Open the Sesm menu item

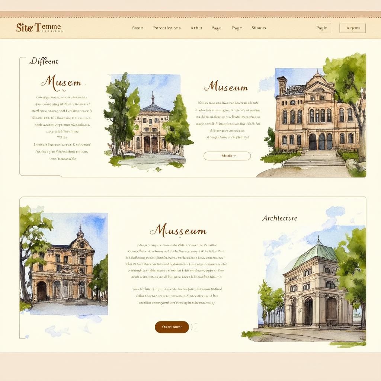tap(138, 28)
